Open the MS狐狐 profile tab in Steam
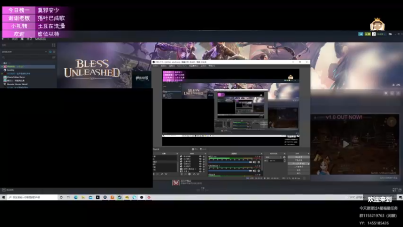 [40, 39]
